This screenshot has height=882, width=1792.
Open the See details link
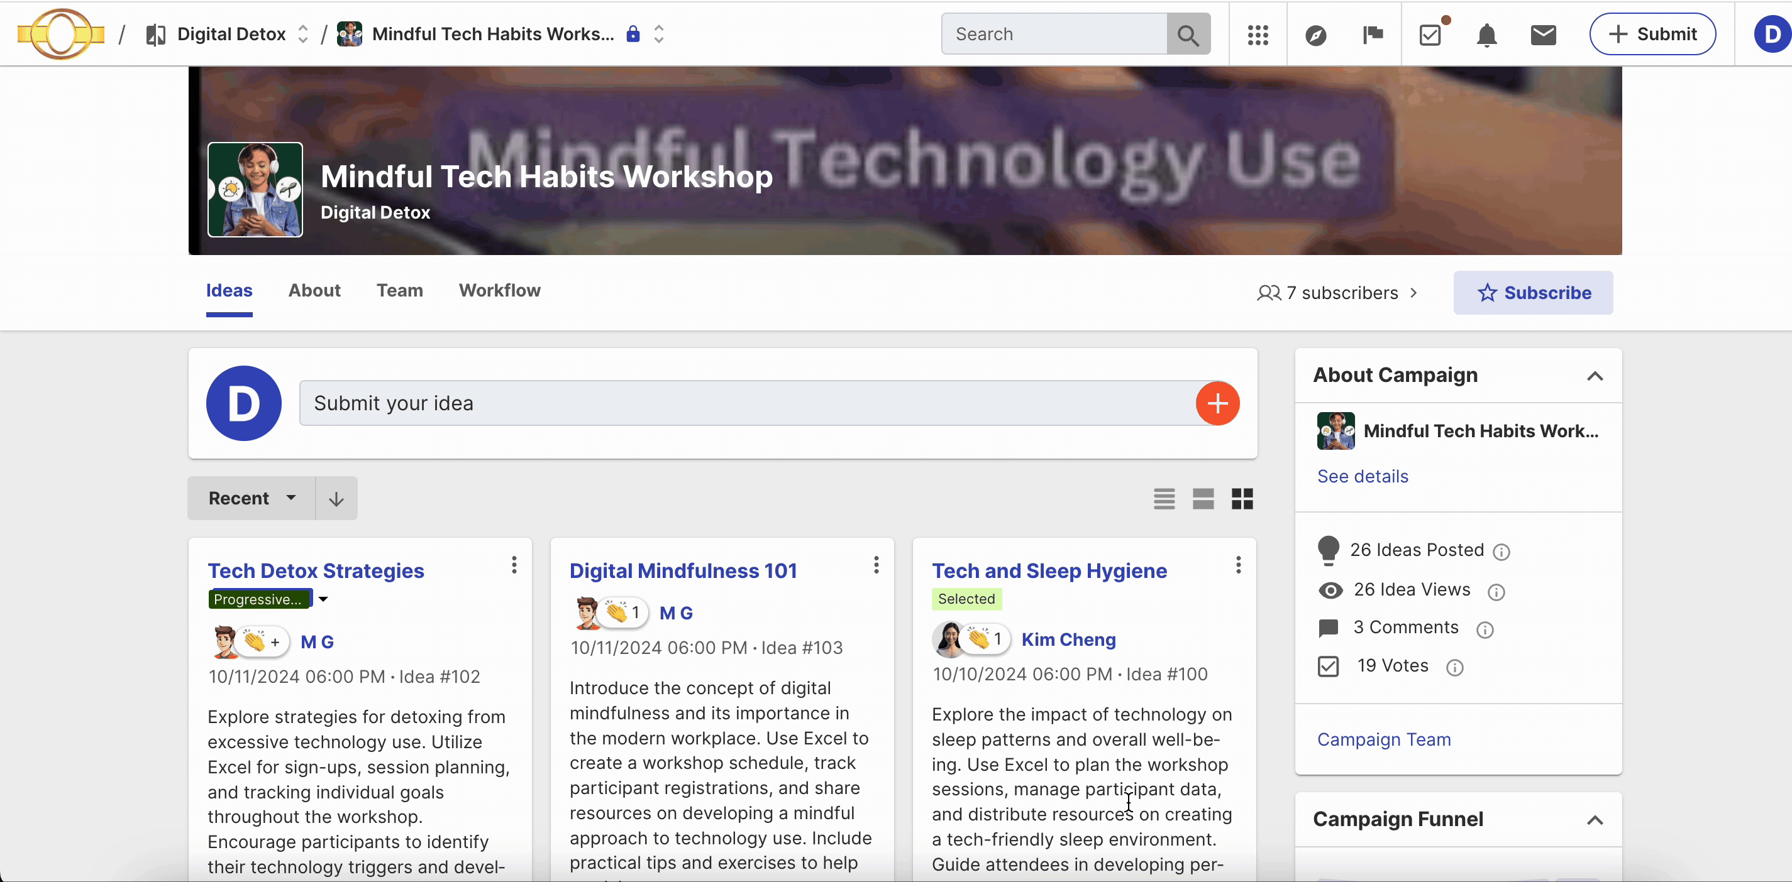coord(1362,476)
